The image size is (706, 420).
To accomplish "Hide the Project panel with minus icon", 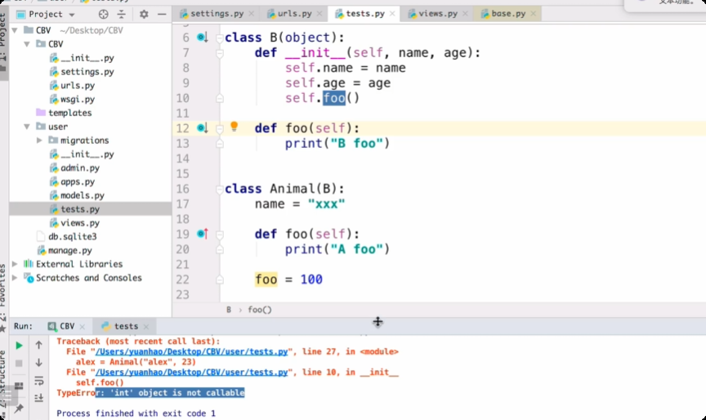I will tap(162, 15).
